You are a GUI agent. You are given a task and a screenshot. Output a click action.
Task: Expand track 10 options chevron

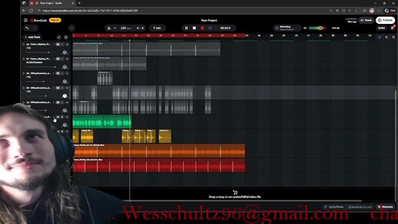[67, 102]
